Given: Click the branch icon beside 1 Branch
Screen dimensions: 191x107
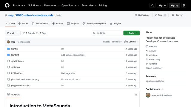Looking at the screenshot, I should (x=24, y=33).
